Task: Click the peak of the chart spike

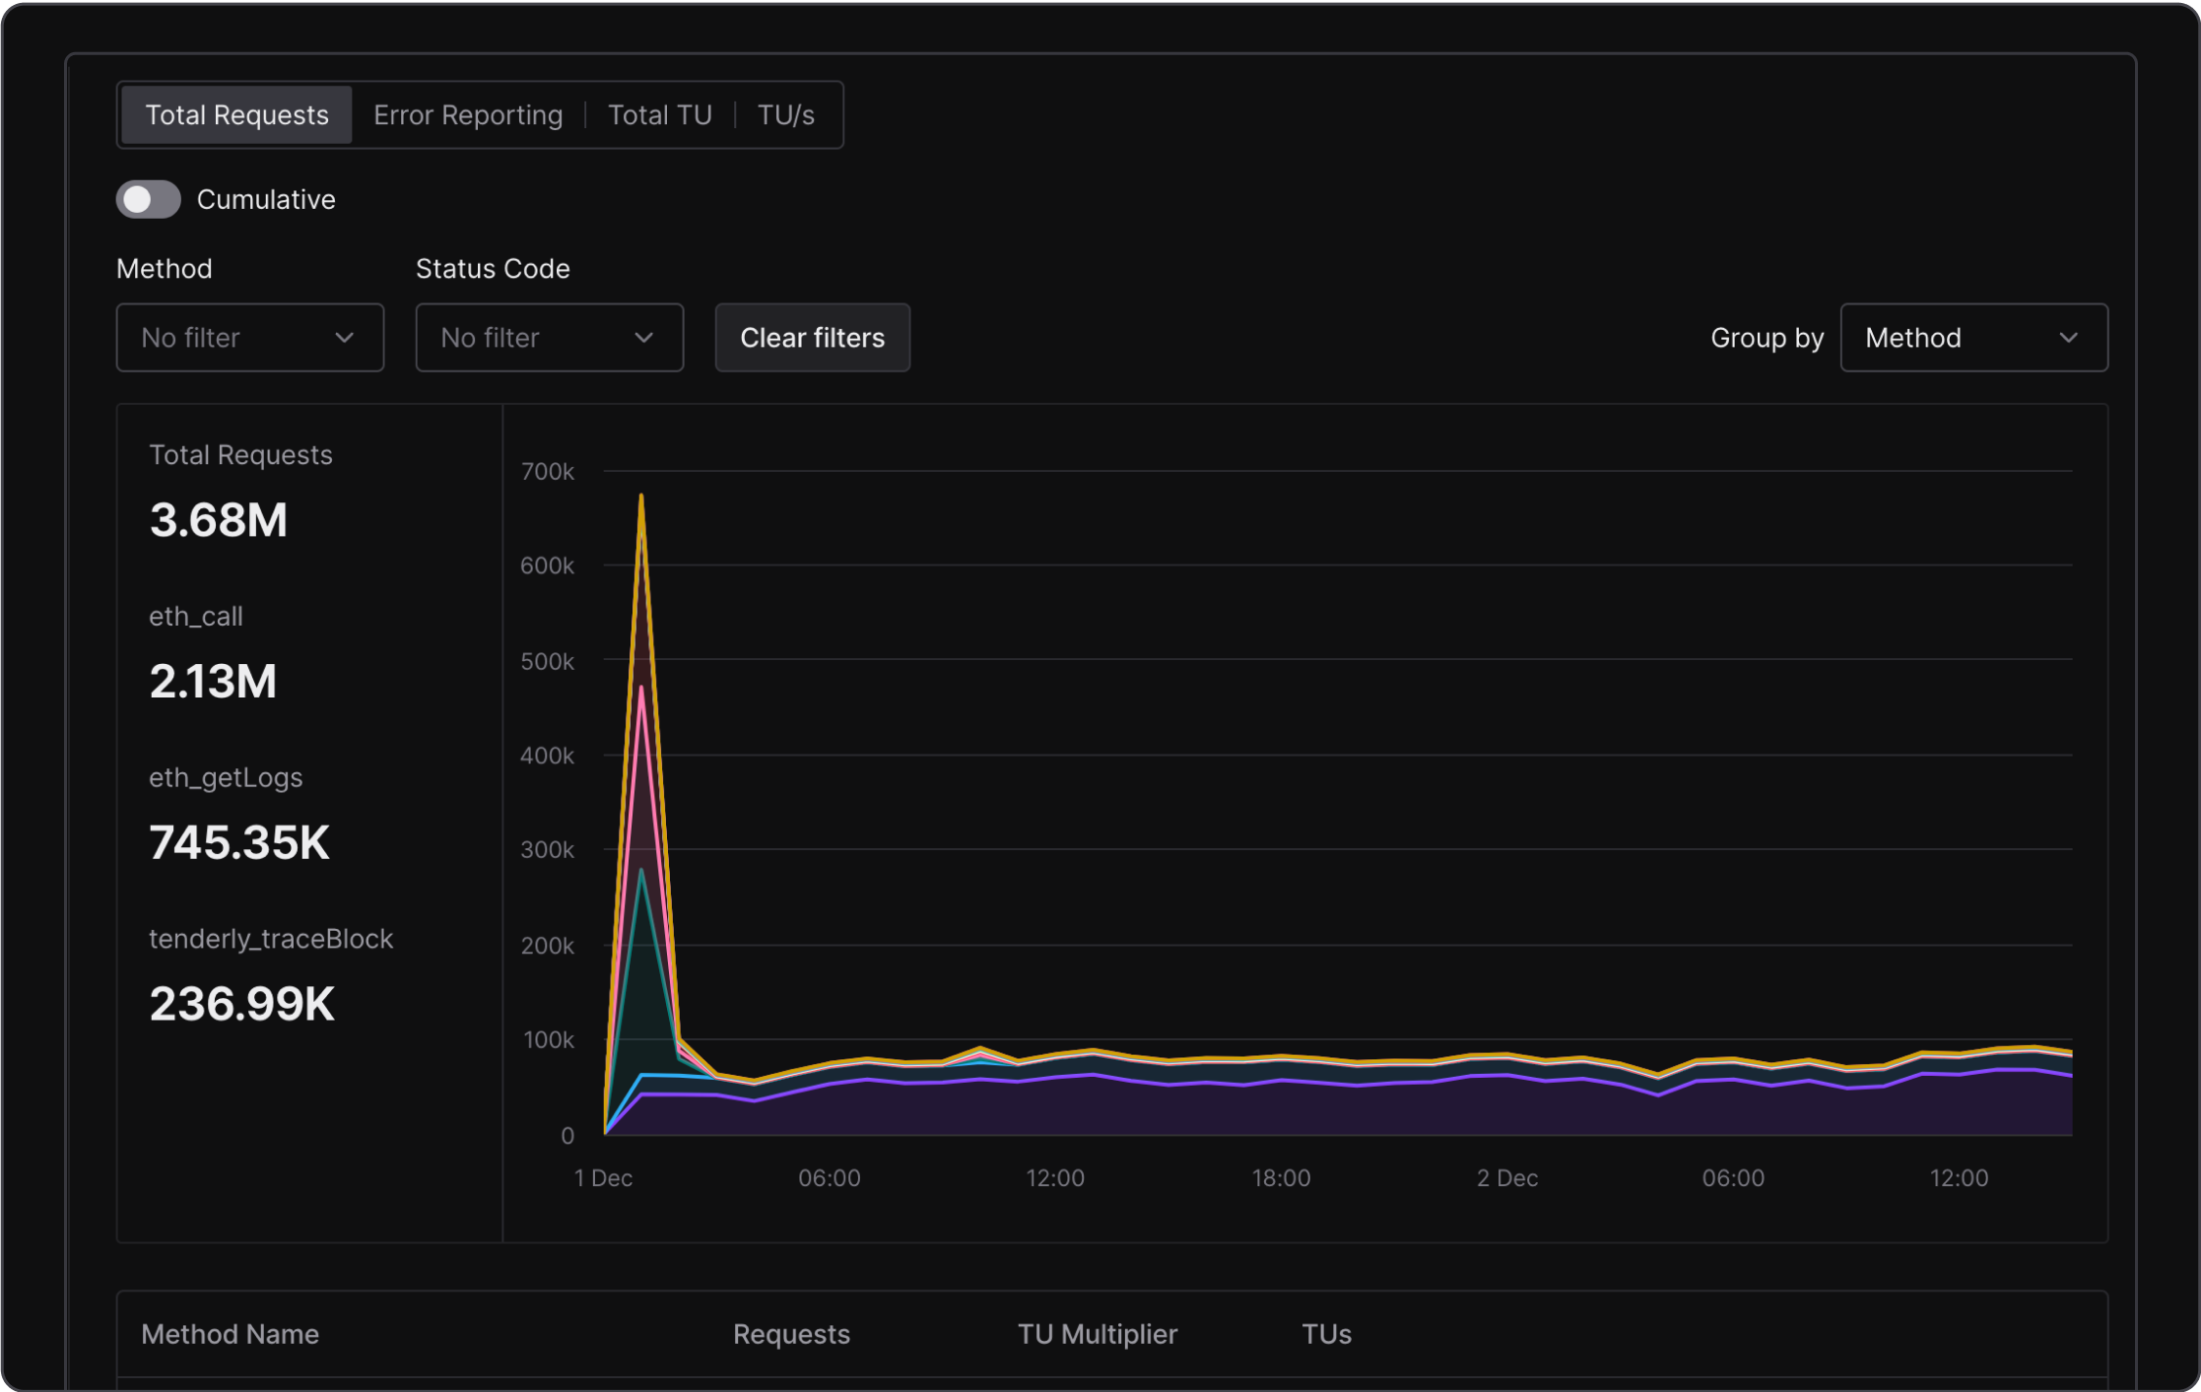Action: click(641, 497)
